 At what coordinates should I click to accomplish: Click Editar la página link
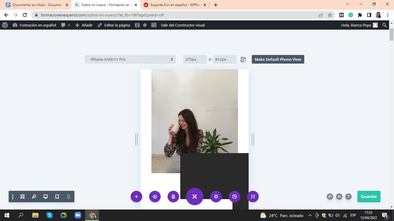114,25
